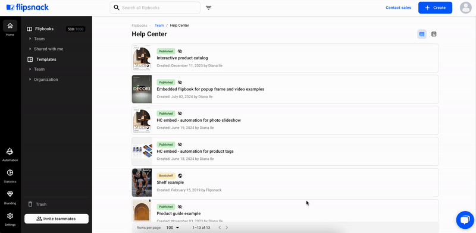Open the Product guide example thumbnail
Image resolution: width=476 pixels, height=233 pixels.
tap(142, 211)
